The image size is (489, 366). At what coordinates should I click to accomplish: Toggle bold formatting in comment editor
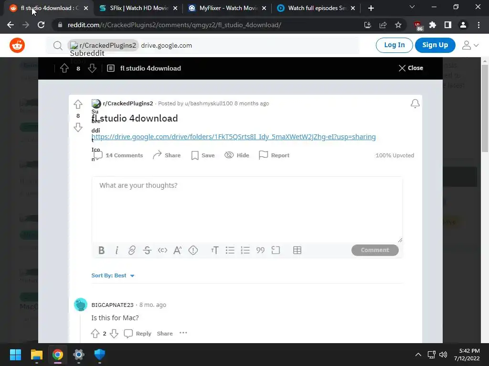click(101, 250)
